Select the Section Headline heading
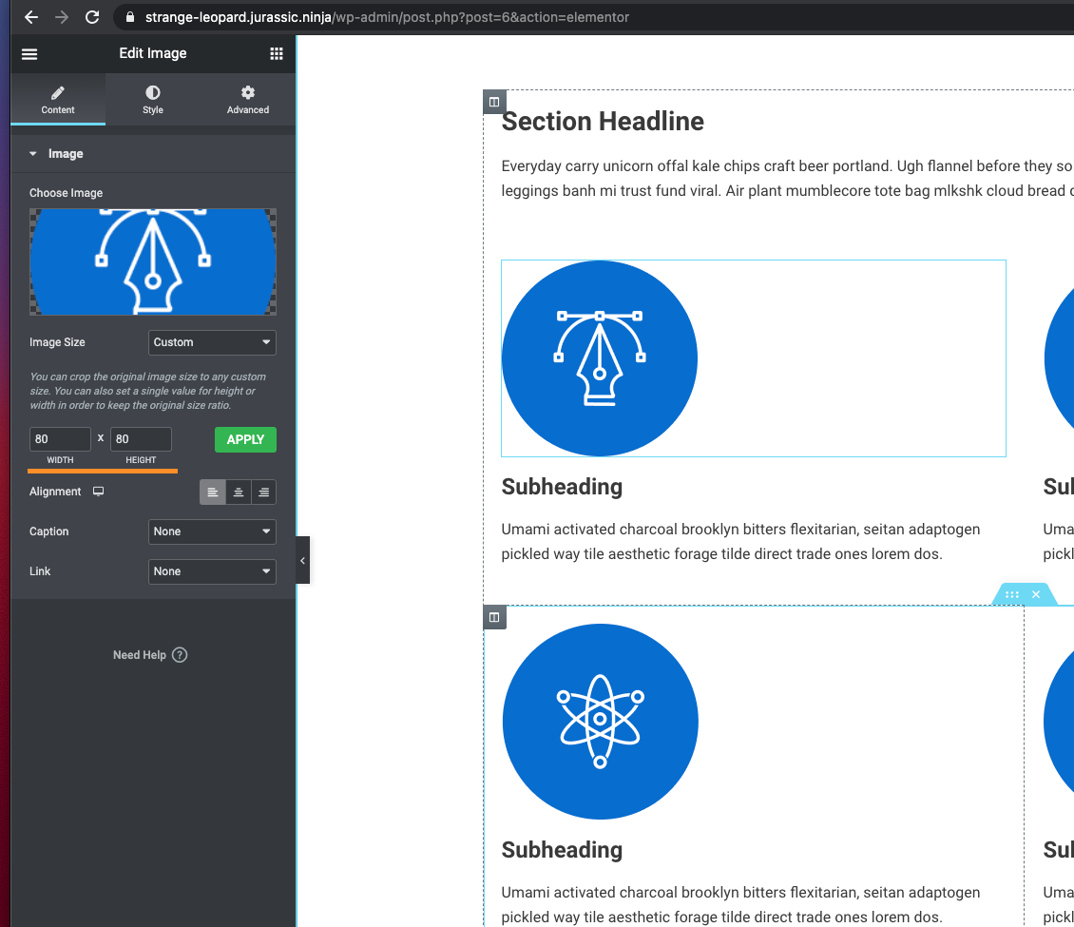1074x927 pixels. pos(603,122)
